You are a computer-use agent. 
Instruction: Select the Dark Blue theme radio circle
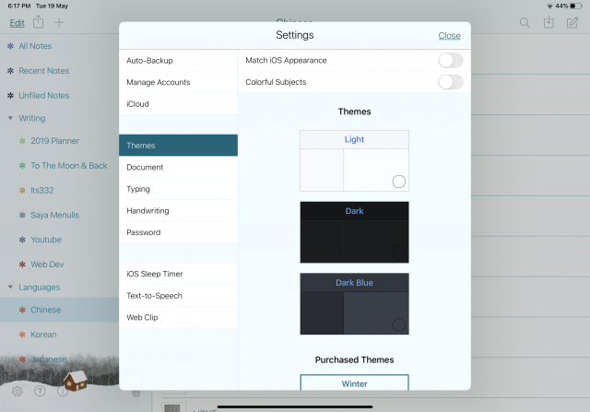click(399, 324)
